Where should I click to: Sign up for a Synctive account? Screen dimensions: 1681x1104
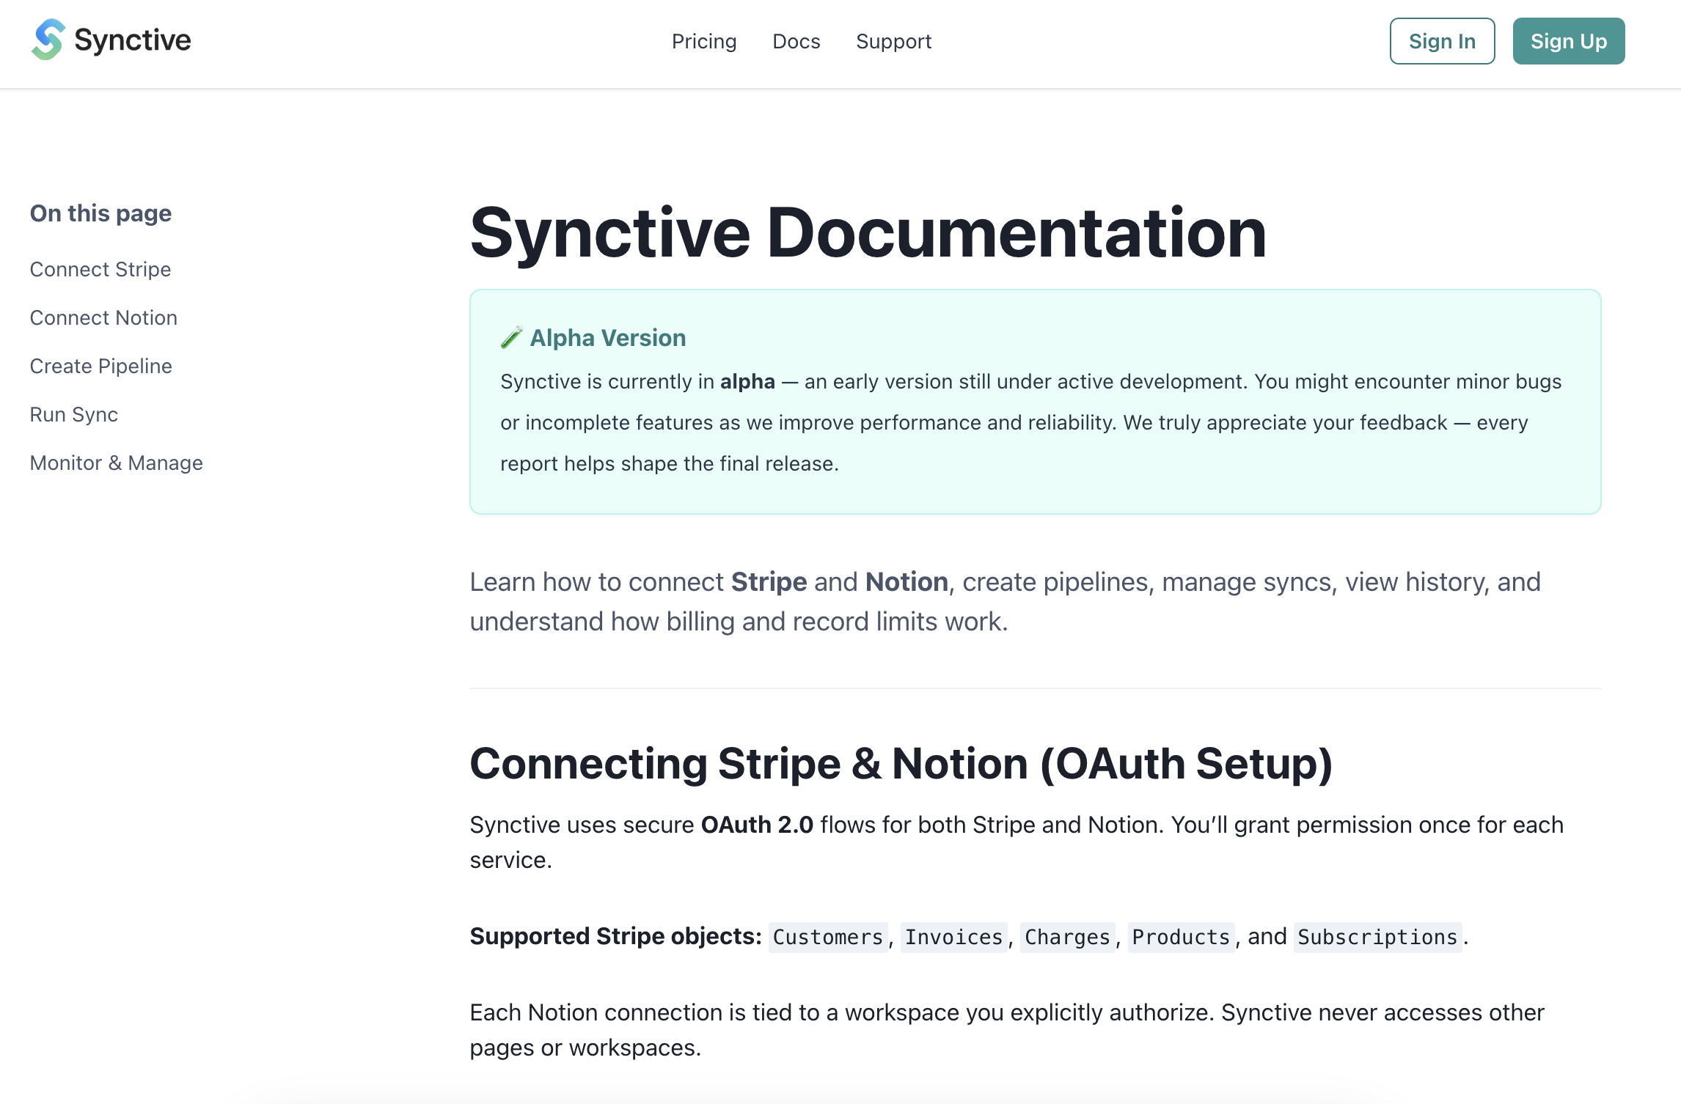point(1568,41)
